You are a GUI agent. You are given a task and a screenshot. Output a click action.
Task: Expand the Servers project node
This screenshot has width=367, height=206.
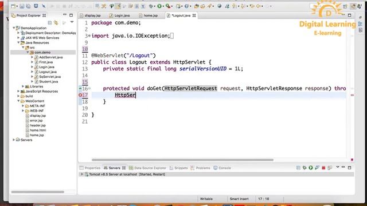point(14,140)
